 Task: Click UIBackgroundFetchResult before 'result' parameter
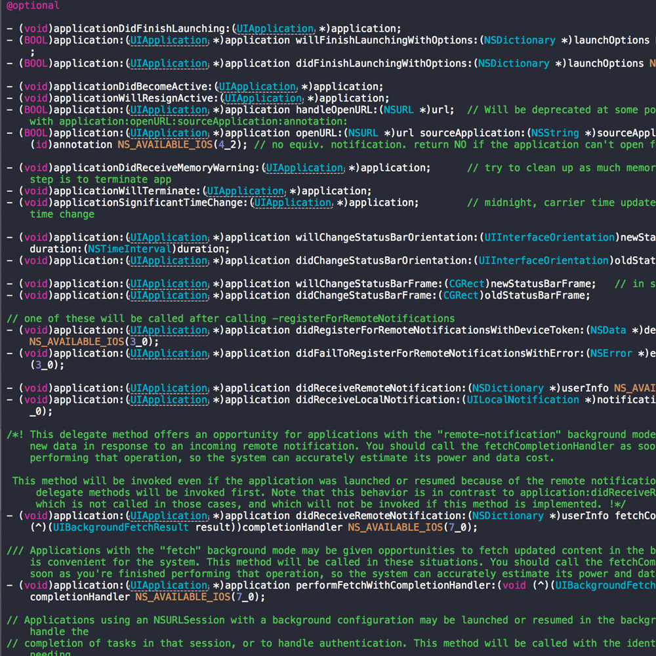click(121, 527)
